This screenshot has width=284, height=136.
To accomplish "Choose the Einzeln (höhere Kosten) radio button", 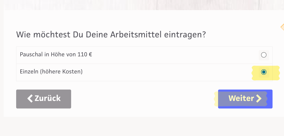I will [x=264, y=72].
